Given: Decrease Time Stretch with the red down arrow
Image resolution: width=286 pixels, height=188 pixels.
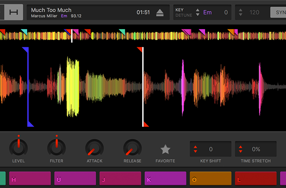Looking at the screenshot, I should tap(240, 151).
